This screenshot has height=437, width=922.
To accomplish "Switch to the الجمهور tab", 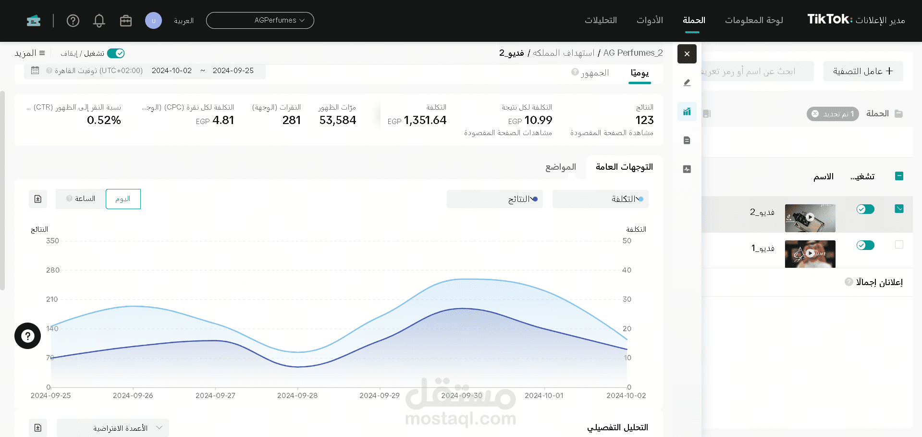I will (595, 73).
